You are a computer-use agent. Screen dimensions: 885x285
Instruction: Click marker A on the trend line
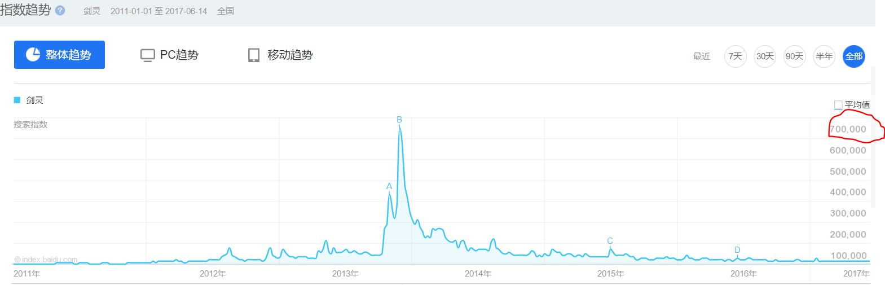389,186
